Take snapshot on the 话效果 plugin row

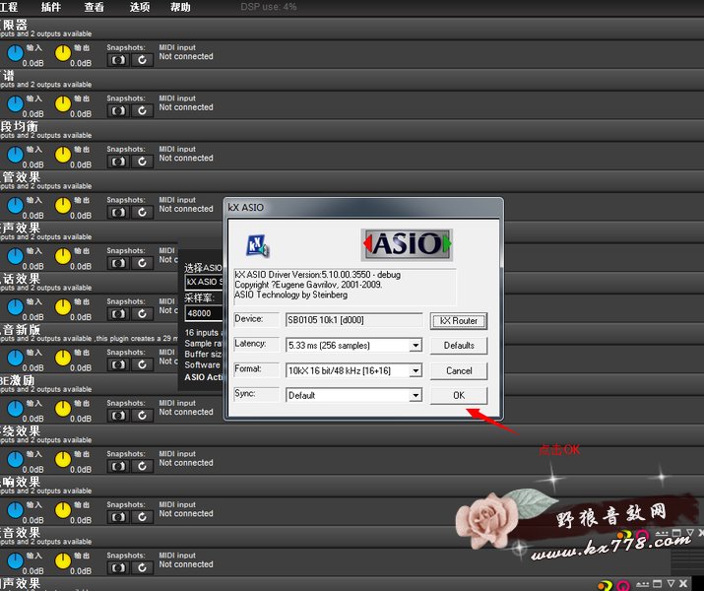point(118,314)
